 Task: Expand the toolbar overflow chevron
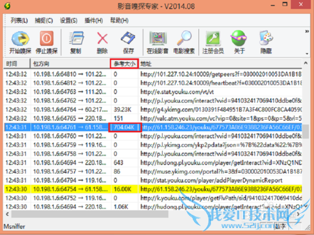click(x=307, y=31)
